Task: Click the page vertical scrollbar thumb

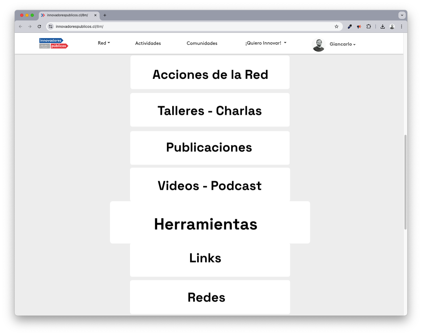Action: pyautogui.click(x=405, y=182)
